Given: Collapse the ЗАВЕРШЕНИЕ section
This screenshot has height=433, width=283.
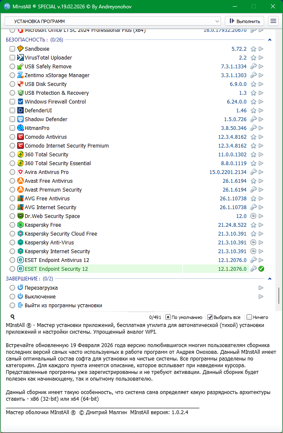Looking at the screenshot, I should click(270, 279).
